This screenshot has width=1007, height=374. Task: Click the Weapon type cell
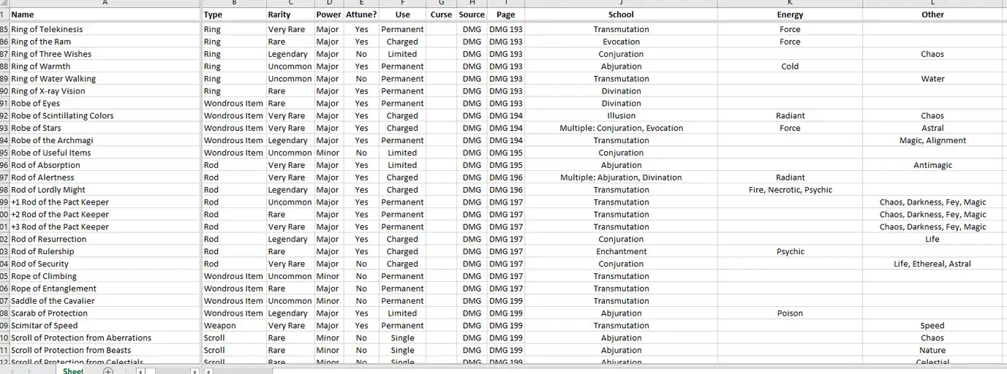tap(233, 326)
